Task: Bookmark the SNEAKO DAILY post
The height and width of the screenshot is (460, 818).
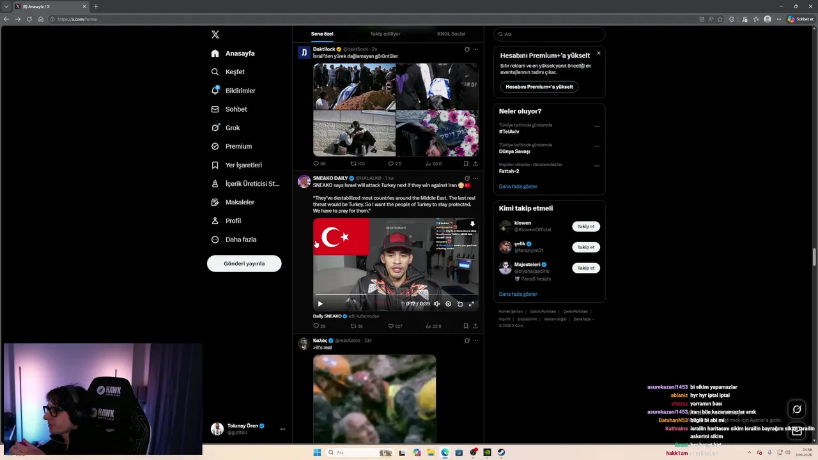Action: coord(466,326)
